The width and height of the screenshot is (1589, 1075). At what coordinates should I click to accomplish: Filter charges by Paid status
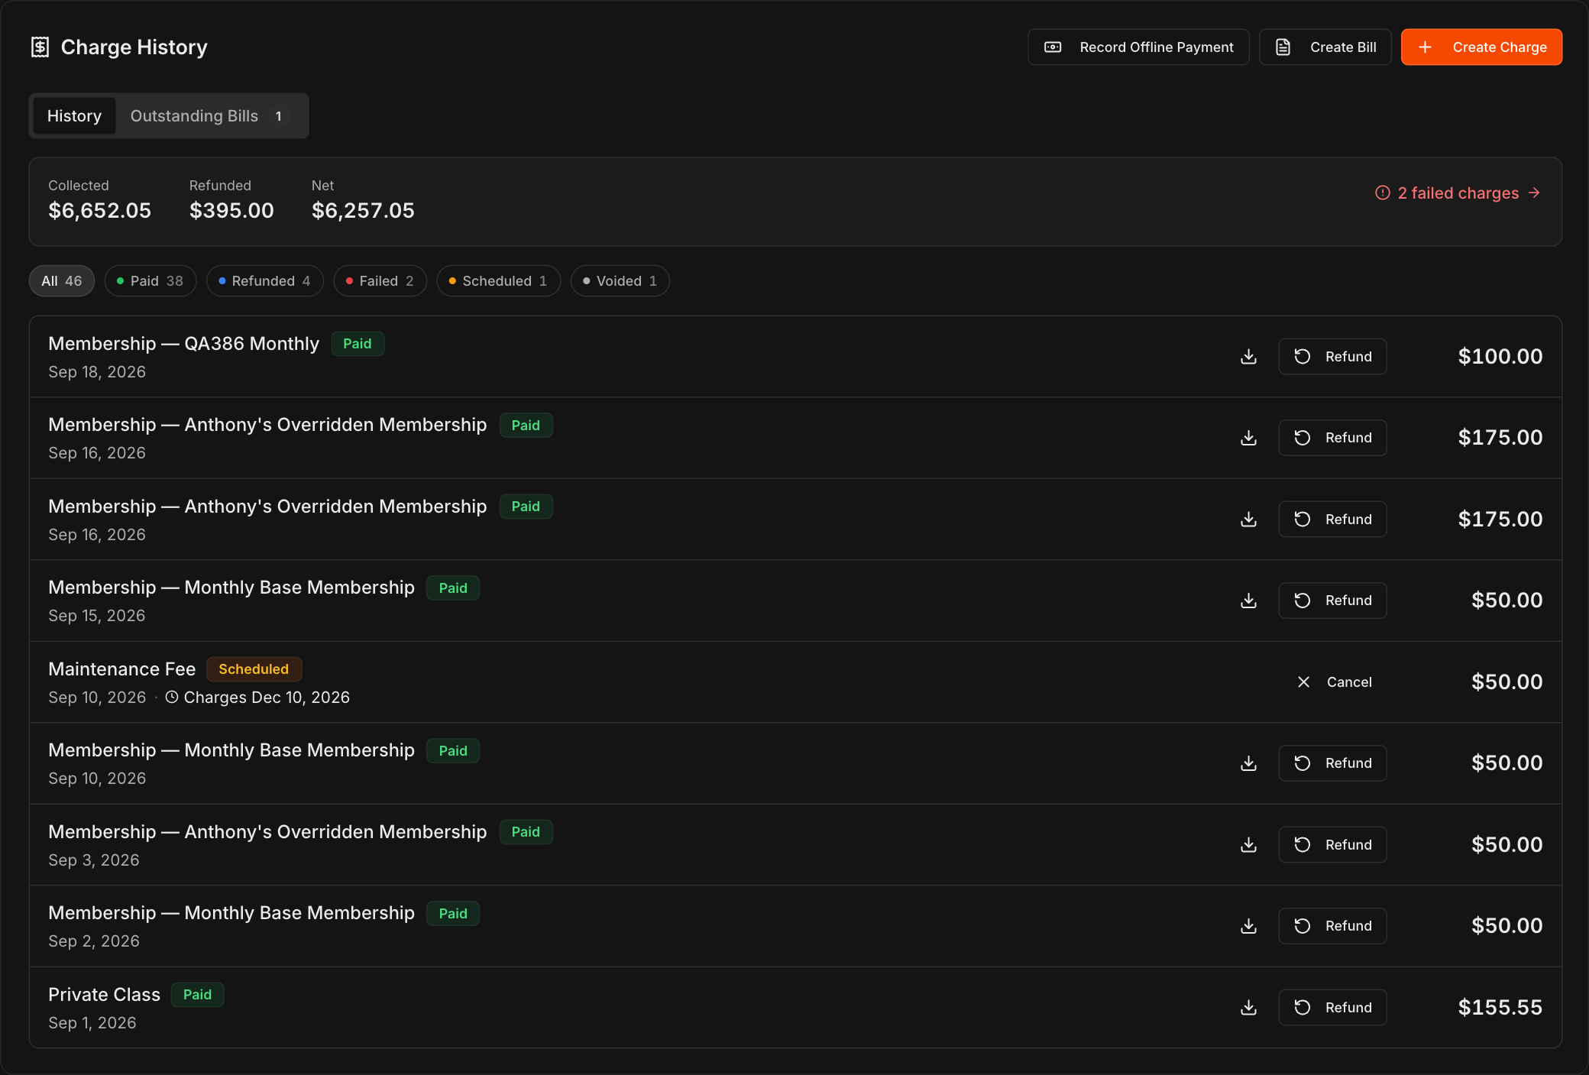point(150,281)
